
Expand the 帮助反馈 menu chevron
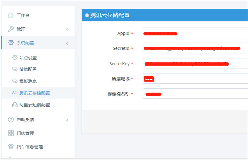(67, 120)
